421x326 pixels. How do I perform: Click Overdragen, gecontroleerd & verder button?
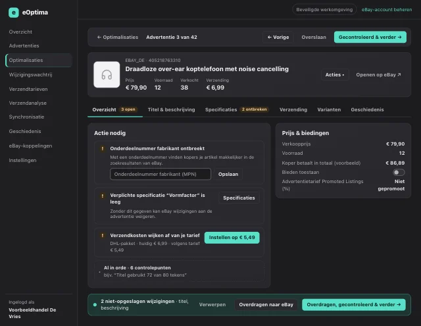click(354, 305)
